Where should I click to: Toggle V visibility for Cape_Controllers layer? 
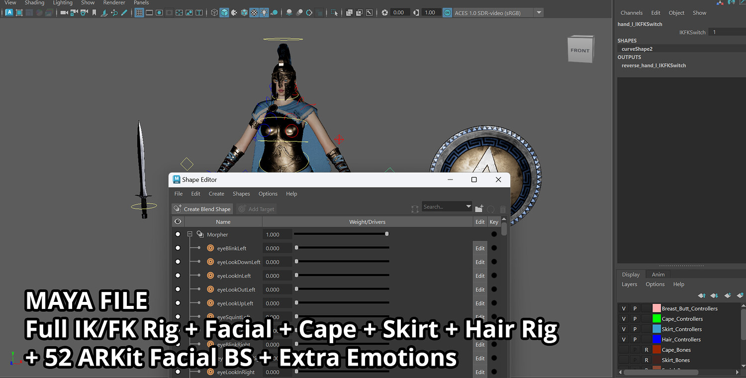(x=624, y=319)
